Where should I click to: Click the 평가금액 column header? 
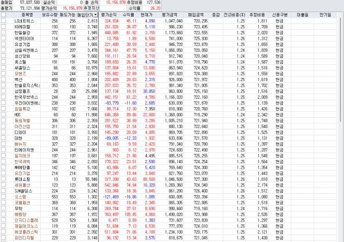click(169, 15)
